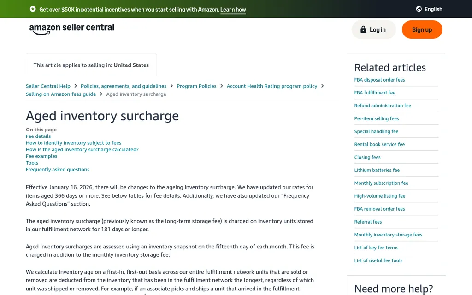Click the orange Sign up button

coord(422,29)
